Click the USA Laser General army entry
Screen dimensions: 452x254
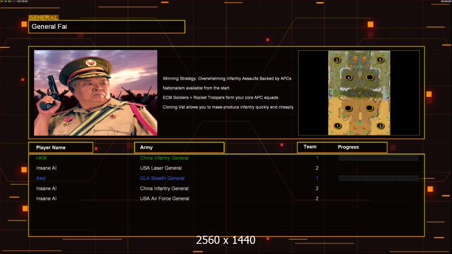(161, 168)
